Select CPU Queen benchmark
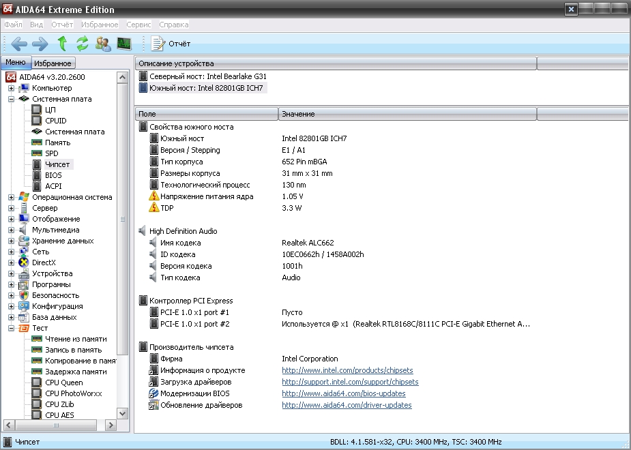Image resolution: width=631 pixels, height=450 pixels. (x=64, y=382)
